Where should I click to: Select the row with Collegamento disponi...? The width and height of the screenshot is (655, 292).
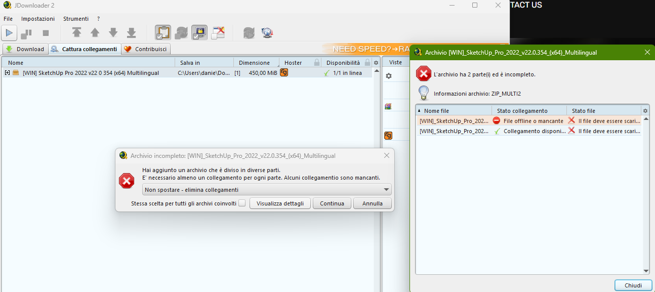point(528,131)
